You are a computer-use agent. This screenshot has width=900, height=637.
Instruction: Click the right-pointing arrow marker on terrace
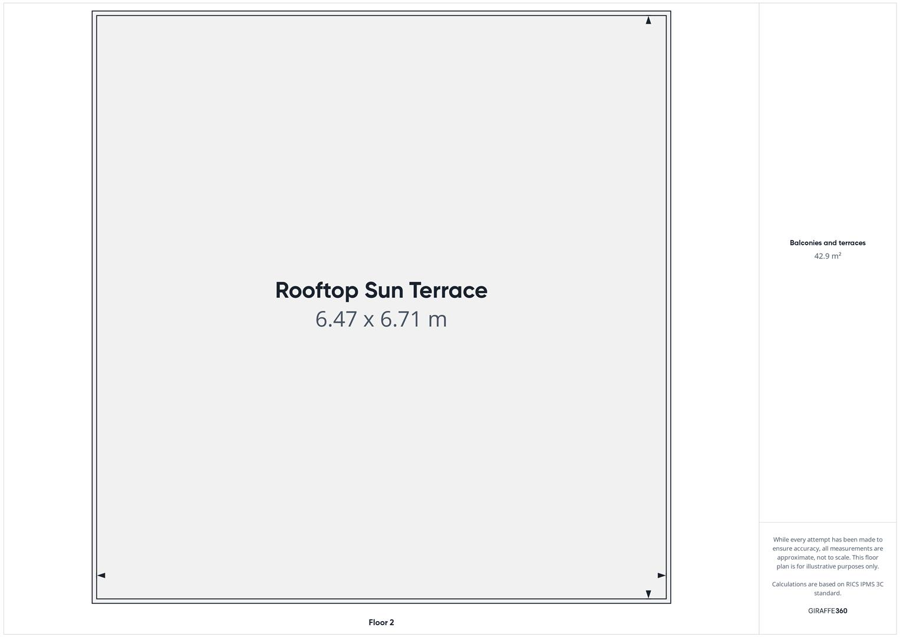click(x=661, y=575)
